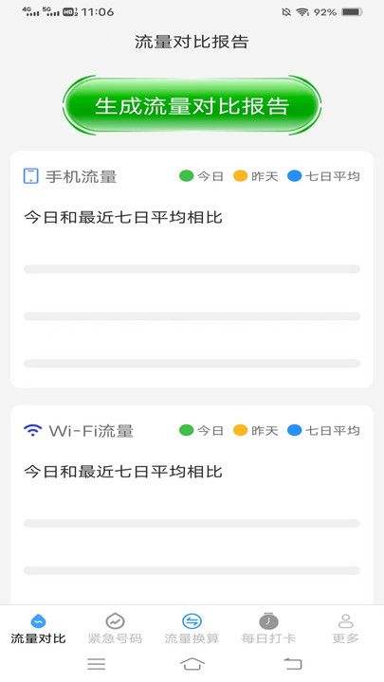Image resolution: width=384 pixels, height=682 pixels.
Task: Select blue 七日平均 legend dot in Wi-Fi流量
Action: coord(295,430)
